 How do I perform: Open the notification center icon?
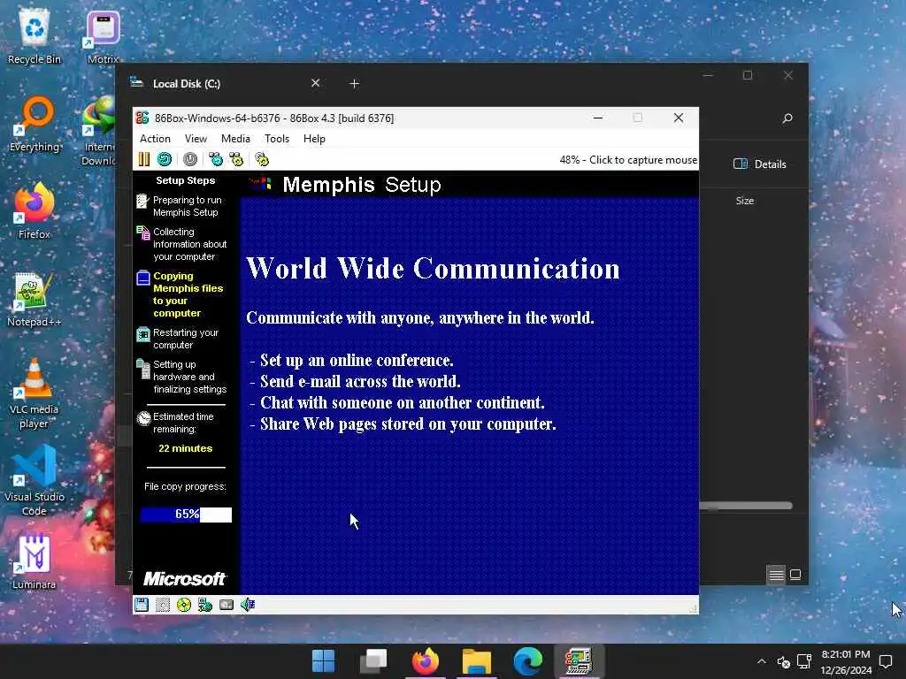coord(886,661)
